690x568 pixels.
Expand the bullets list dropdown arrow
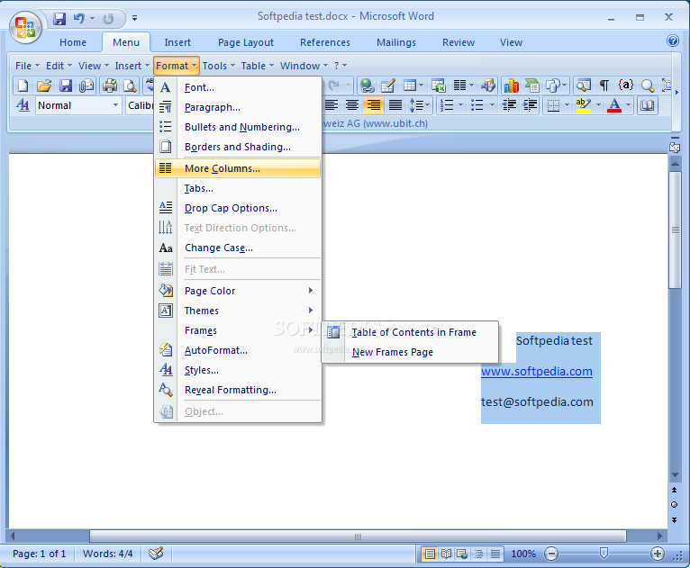coord(493,105)
